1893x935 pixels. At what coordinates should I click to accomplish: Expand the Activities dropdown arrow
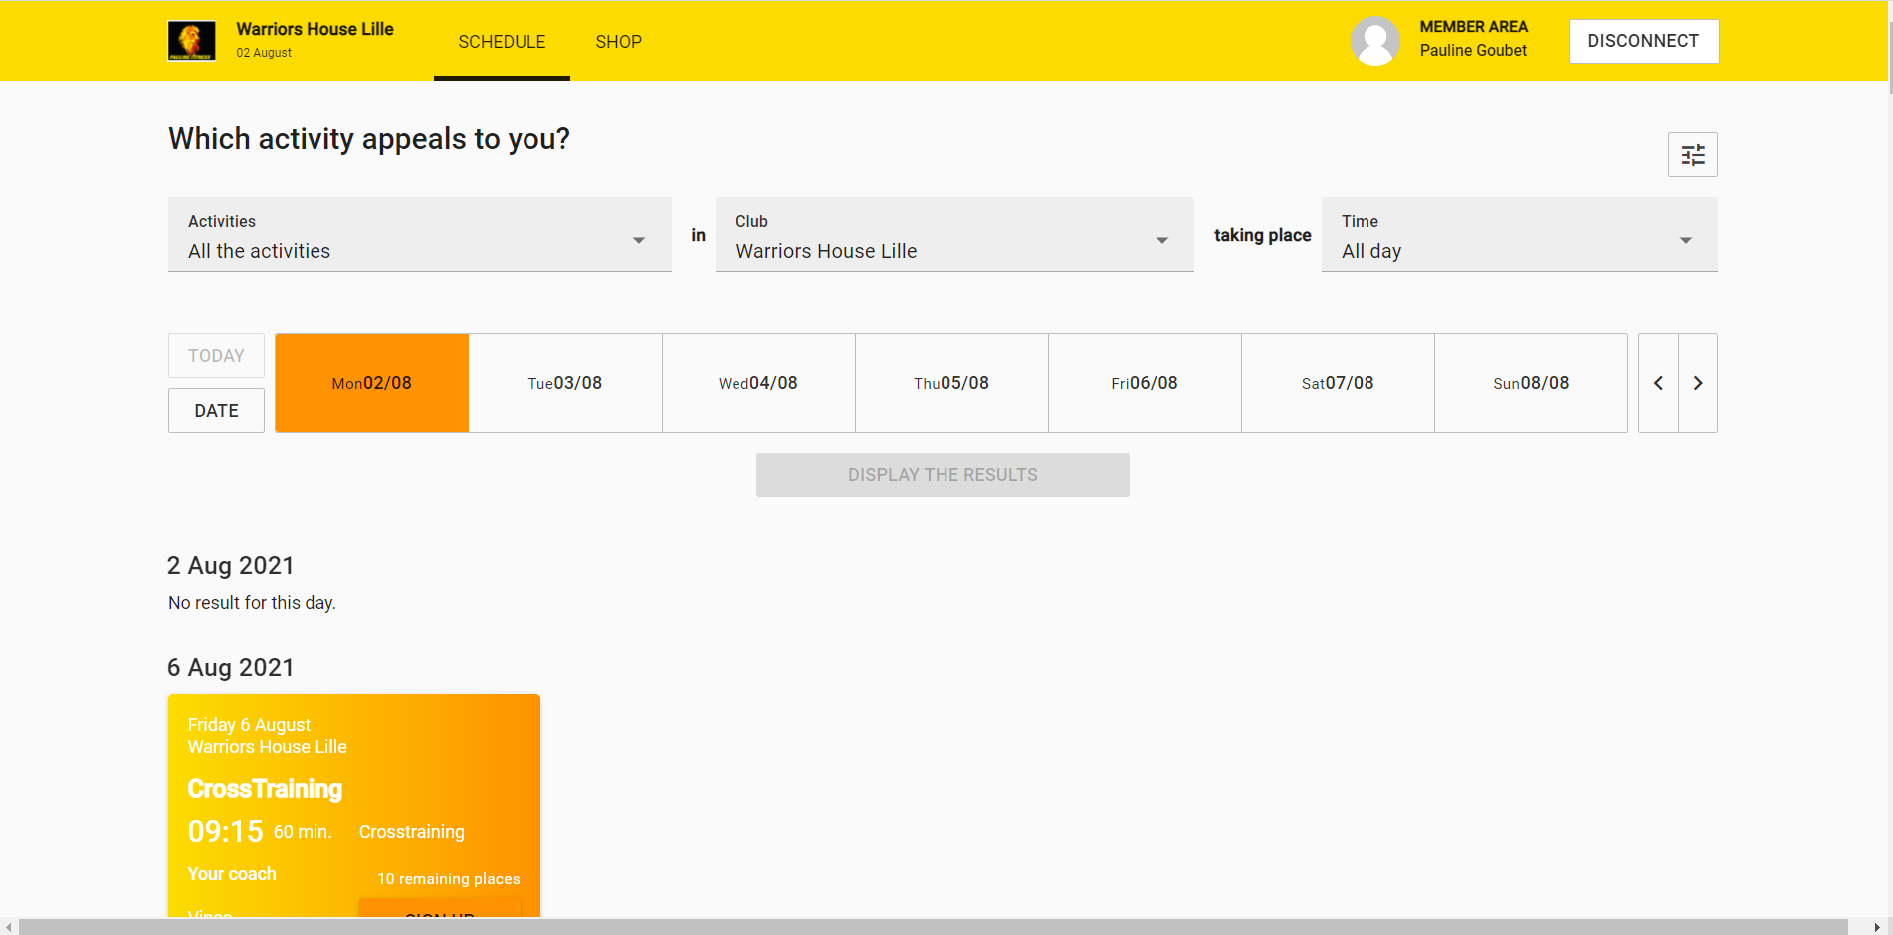639,240
